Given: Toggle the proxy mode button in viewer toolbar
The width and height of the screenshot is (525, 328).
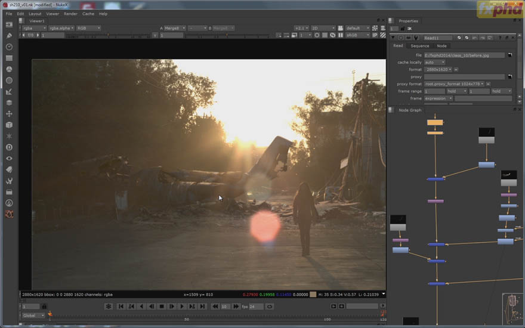Looking at the screenshot, I should tap(294, 35).
